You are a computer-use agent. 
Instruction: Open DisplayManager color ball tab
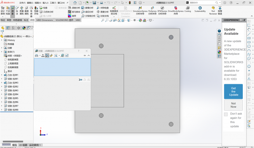pos(24,28)
